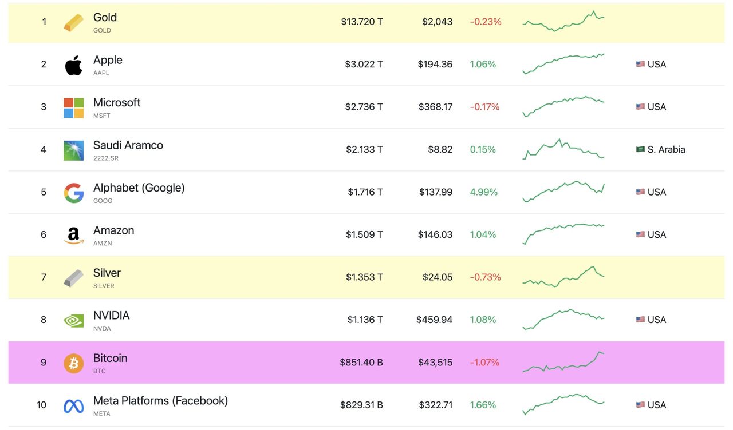Open the Meta Platforms (Facebook) link

pos(161,401)
